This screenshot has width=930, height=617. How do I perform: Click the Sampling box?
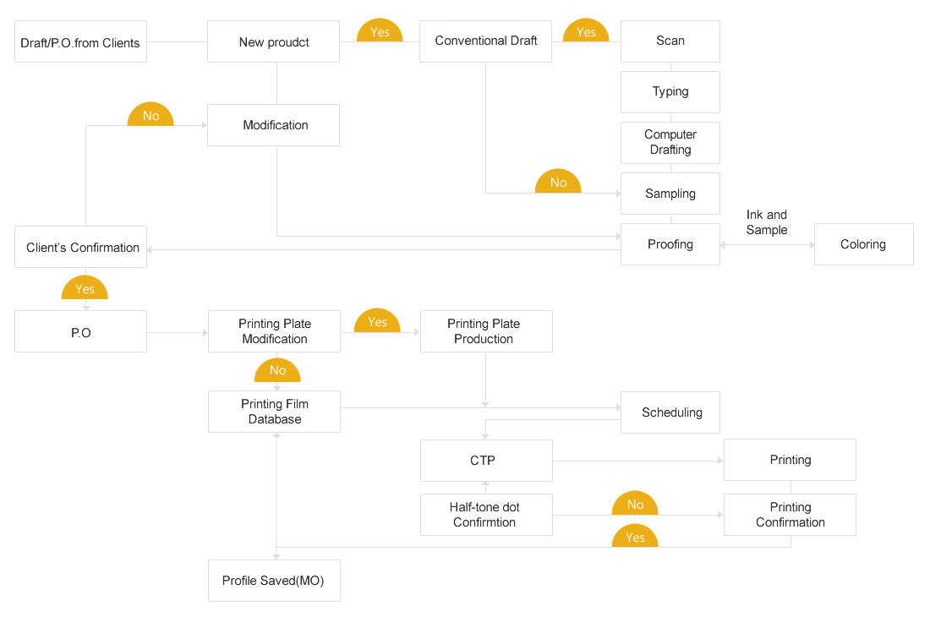[670, 194]
